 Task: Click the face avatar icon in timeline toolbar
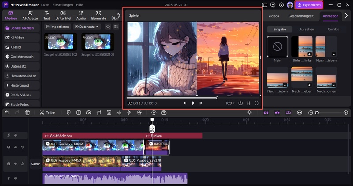154,113
